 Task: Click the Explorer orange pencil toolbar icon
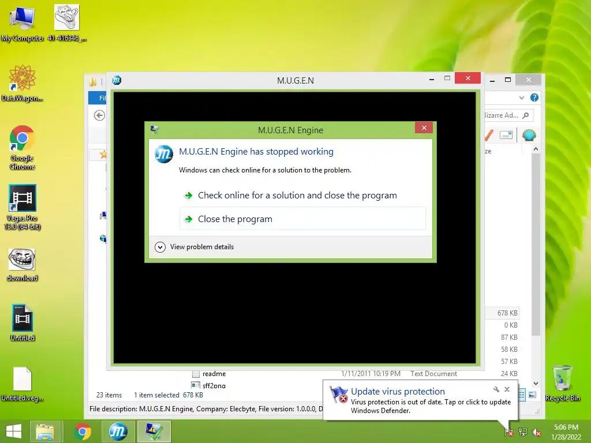pyautogui.click(x=489, y=135)
